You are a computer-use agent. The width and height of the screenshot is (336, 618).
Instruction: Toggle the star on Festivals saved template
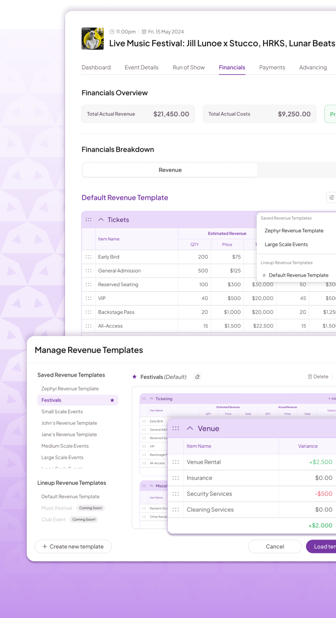pos(112,400)
